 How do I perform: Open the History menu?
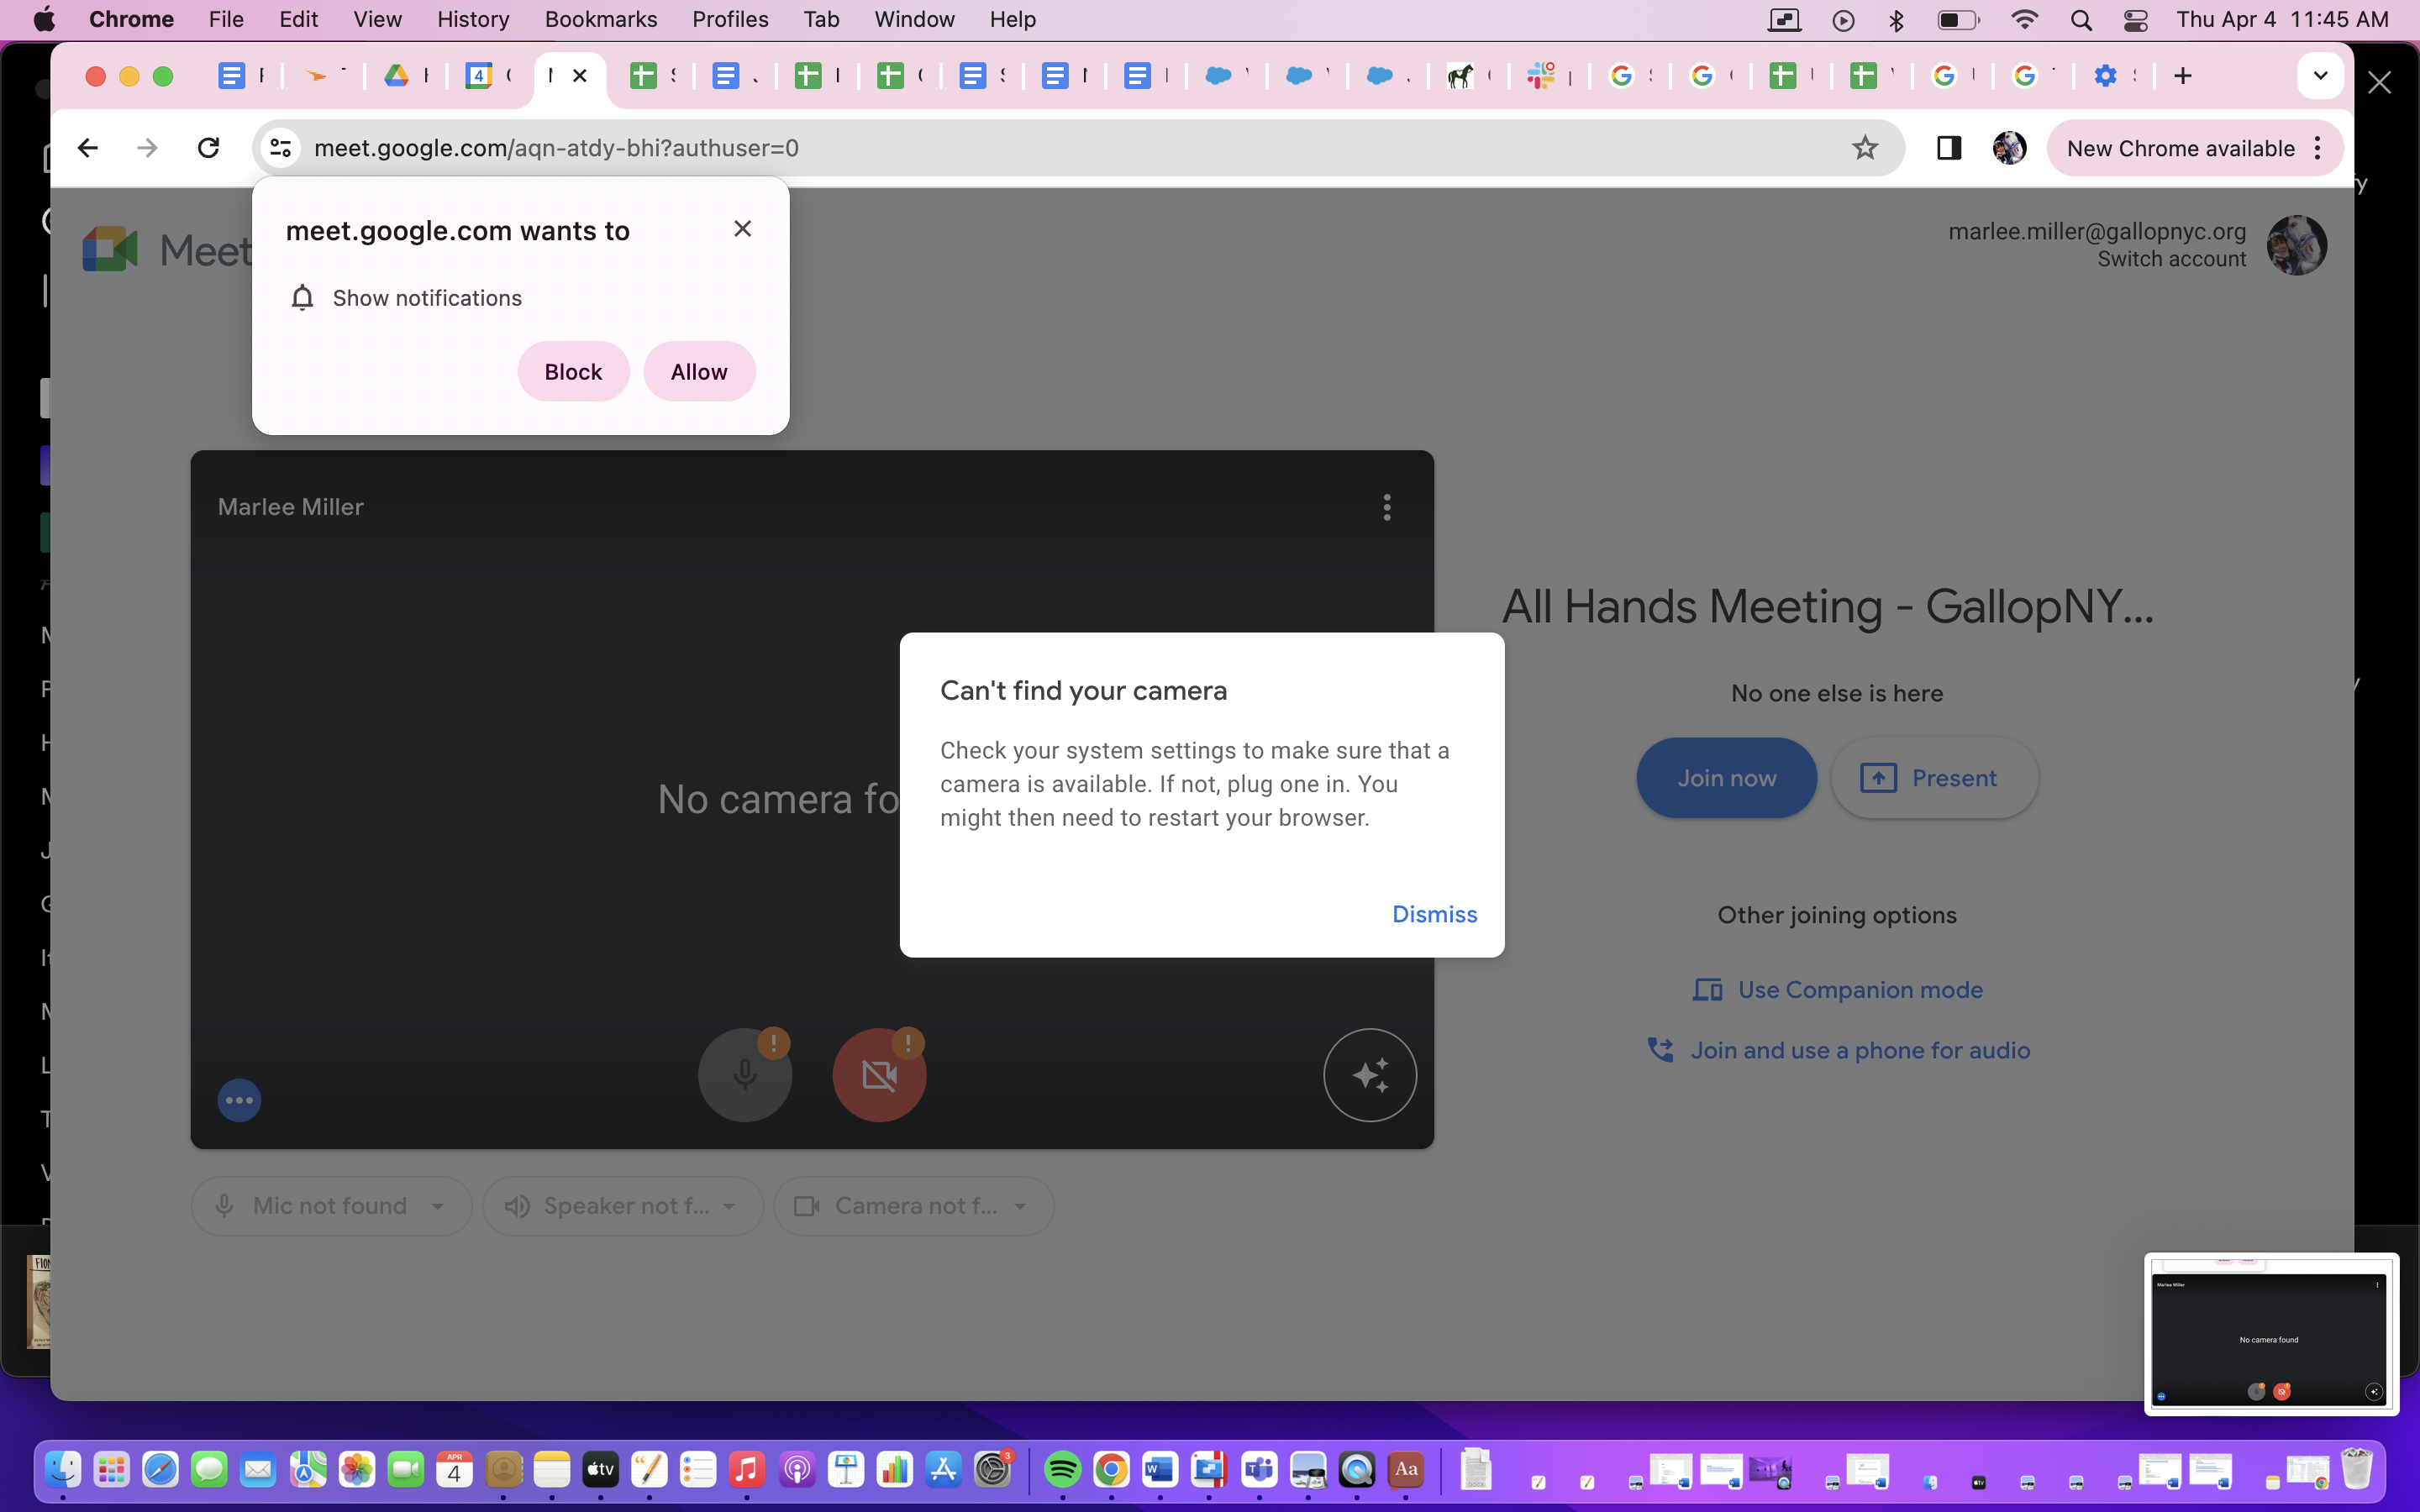(x=472, y=20)
